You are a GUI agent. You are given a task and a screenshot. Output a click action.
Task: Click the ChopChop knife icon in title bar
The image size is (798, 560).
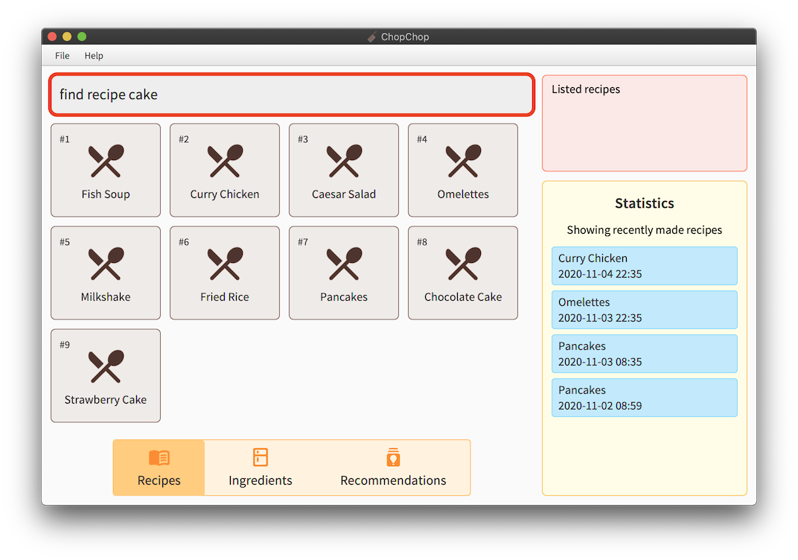372,36
